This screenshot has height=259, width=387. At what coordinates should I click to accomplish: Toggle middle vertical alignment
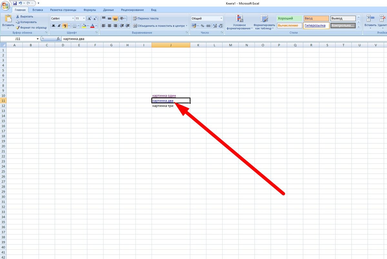(x=109, y=19)
